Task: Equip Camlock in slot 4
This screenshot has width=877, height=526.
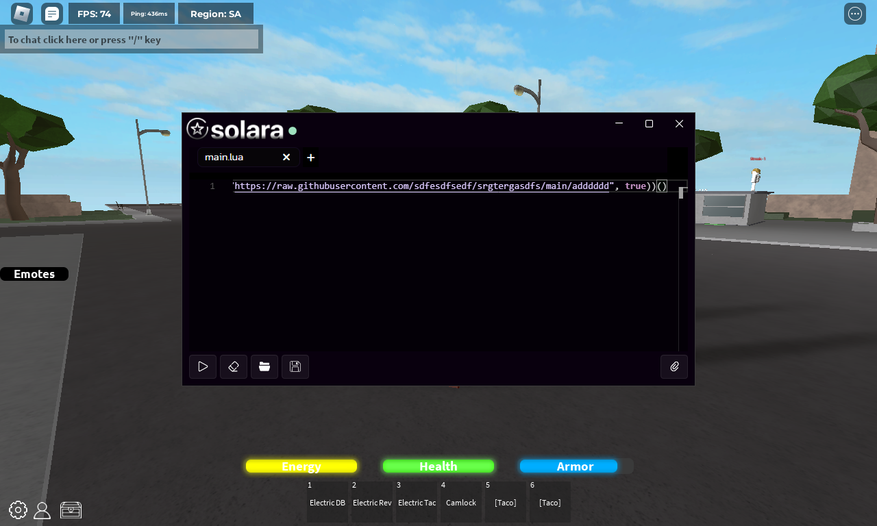Action: click(461, 502)
